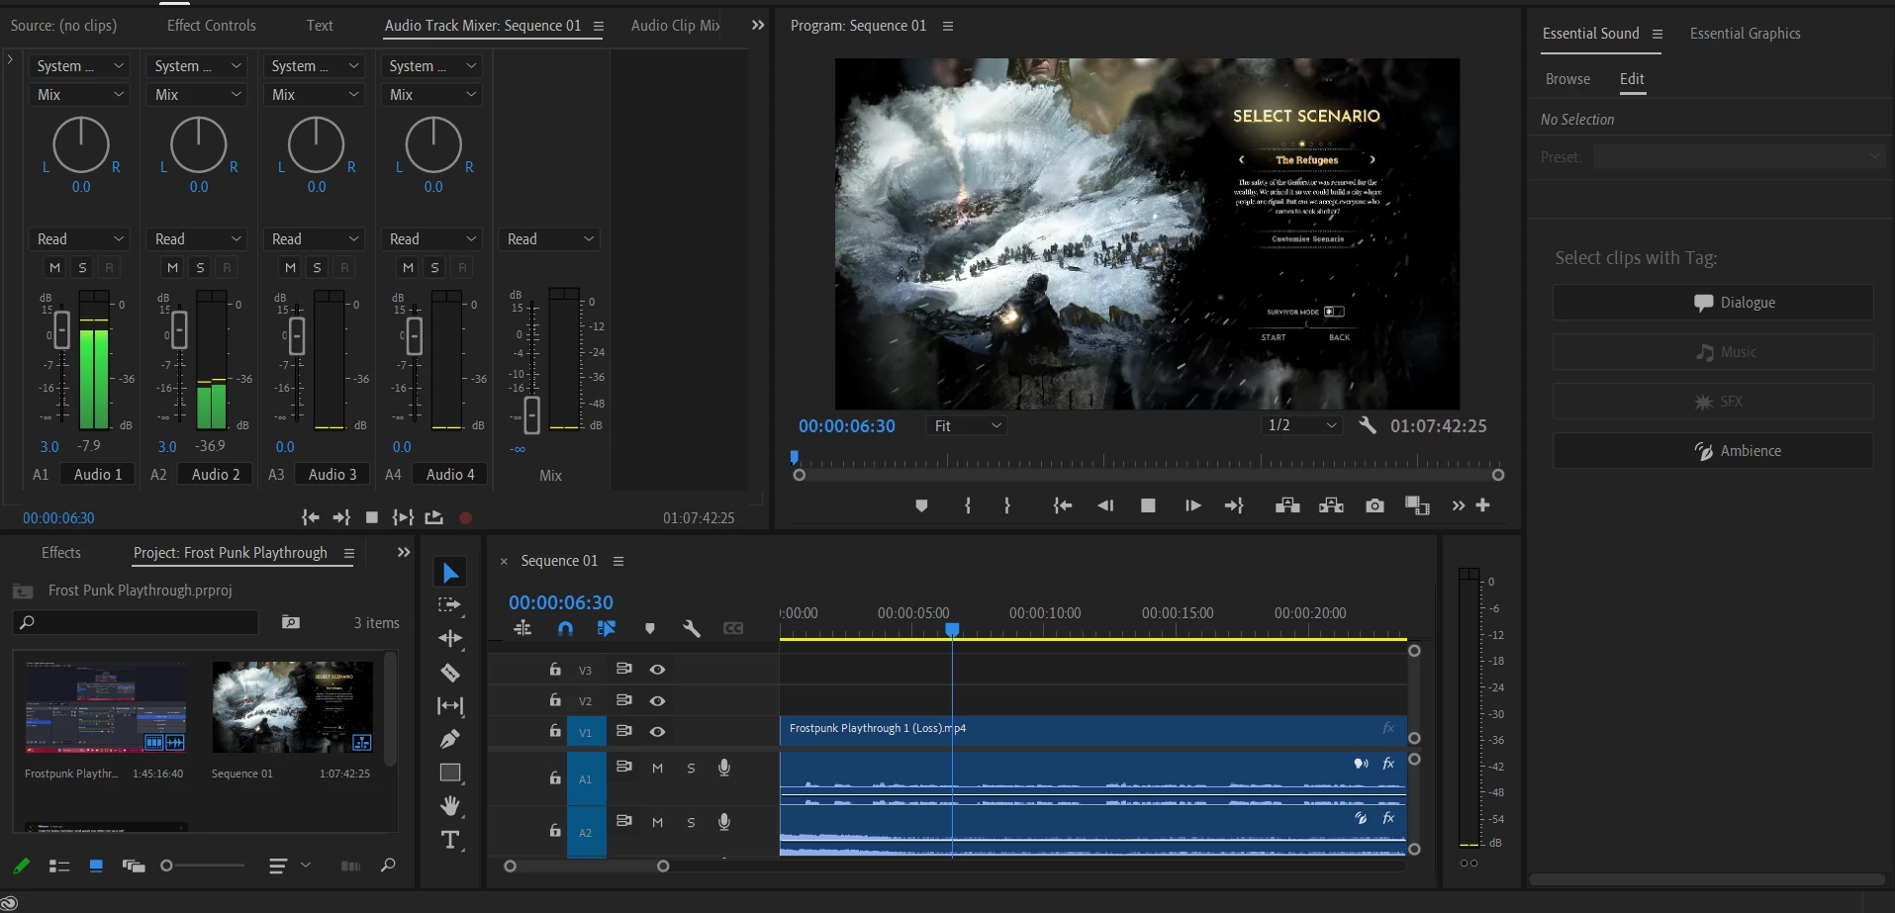Open timeline display settings wrench
1895x913 pixels.
coord(692,628)
